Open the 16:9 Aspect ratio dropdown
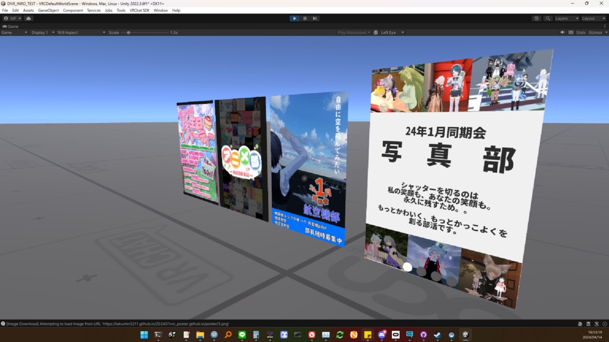The height and width of the screenshot is (342, 609). click(81, 33)
